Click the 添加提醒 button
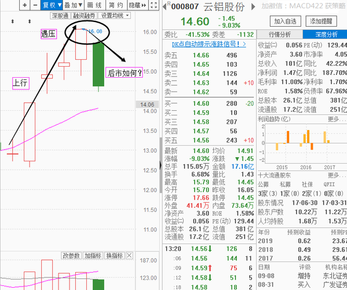Image resolution: width=347 pixels, height=290 pixels. click(321, 21)
